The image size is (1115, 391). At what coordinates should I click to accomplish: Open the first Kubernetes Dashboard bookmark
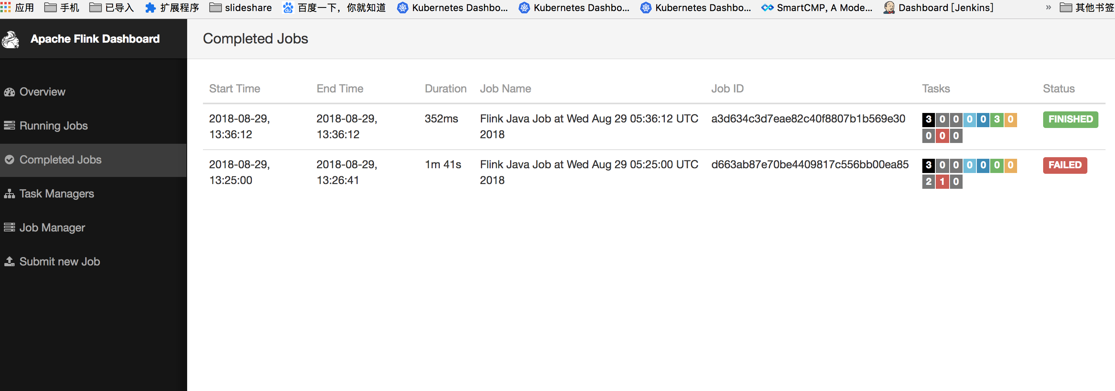[452, 8]
